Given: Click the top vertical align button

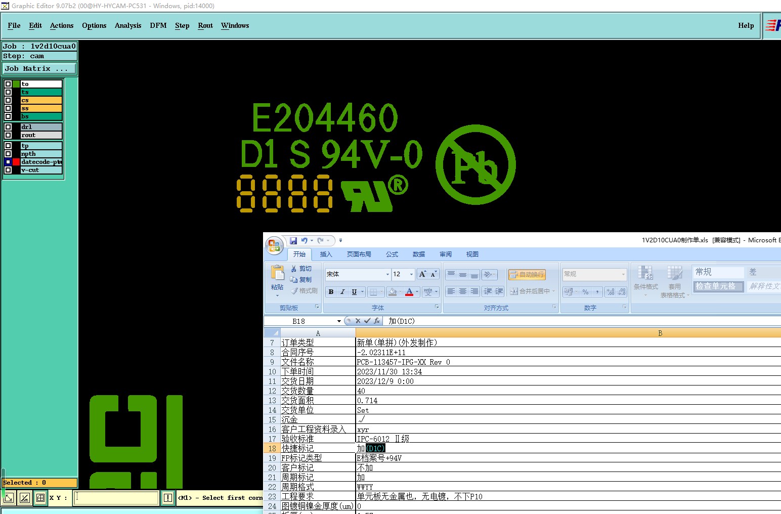Looking at the screenshot, I should (x=451, y=274).
